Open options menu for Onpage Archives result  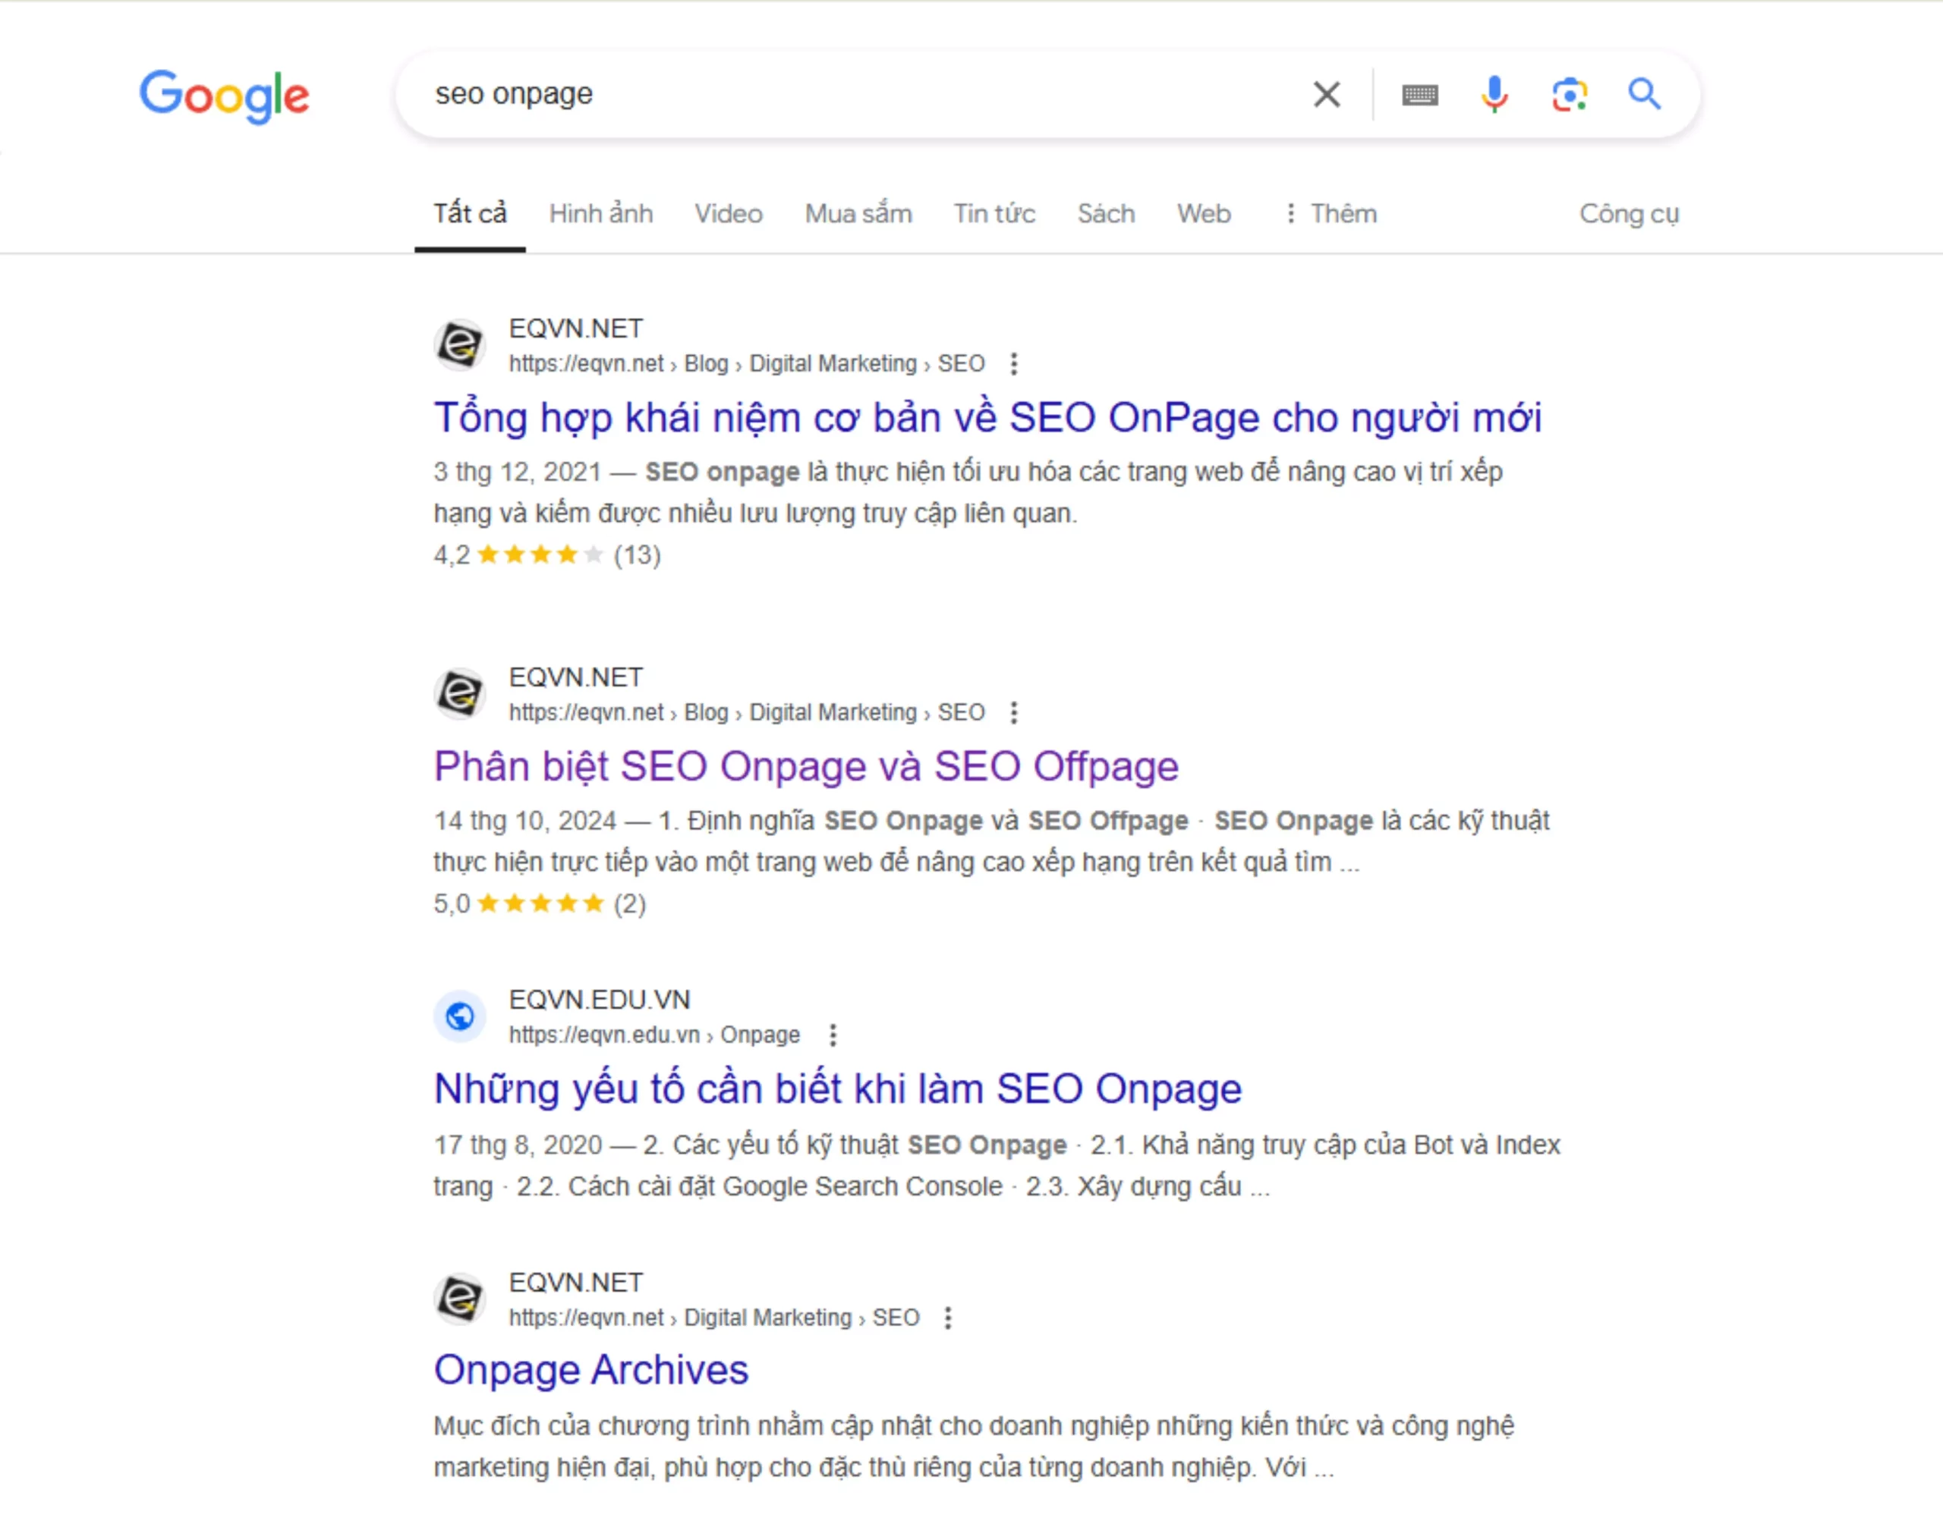point(948,1318)
